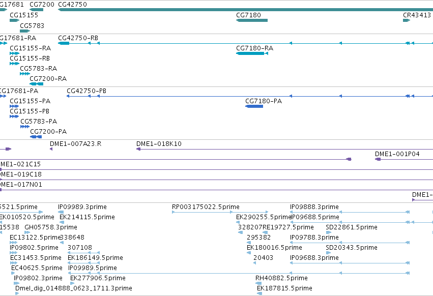Select the EK186149.5prime EST label
Viewport: 433px width, 296px height.
95,258
